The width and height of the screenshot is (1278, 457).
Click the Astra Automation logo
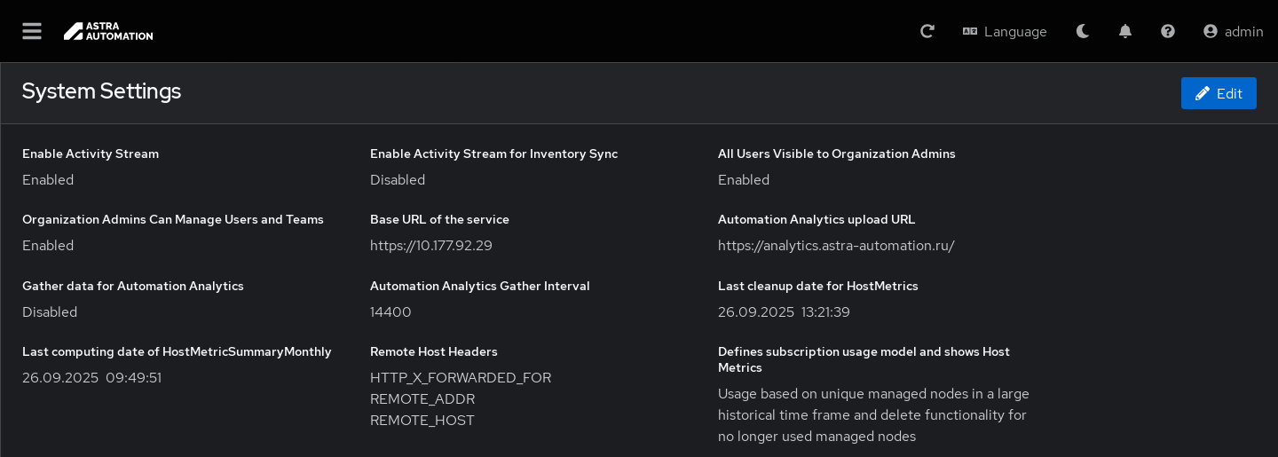click(x=108, y=31)
